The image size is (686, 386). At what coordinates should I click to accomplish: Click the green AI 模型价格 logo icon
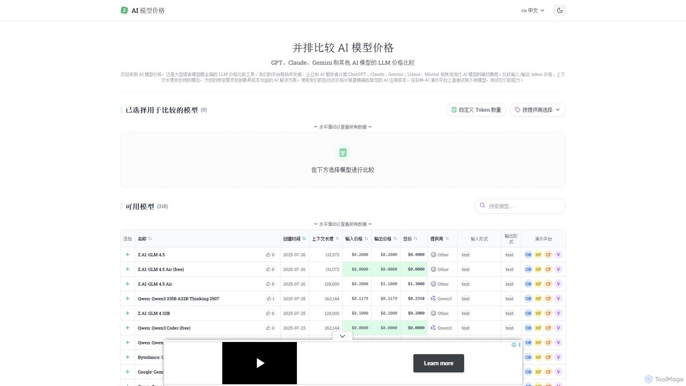pos(124,10)
